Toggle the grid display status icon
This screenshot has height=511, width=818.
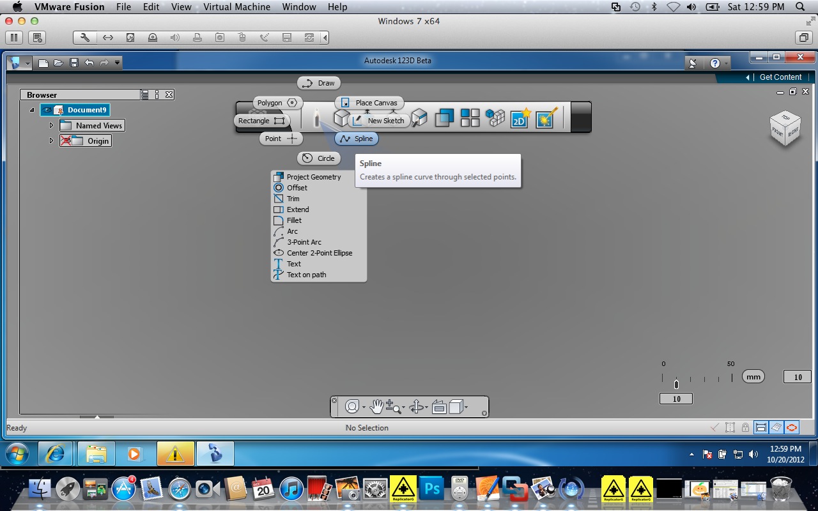pos(776,427)
